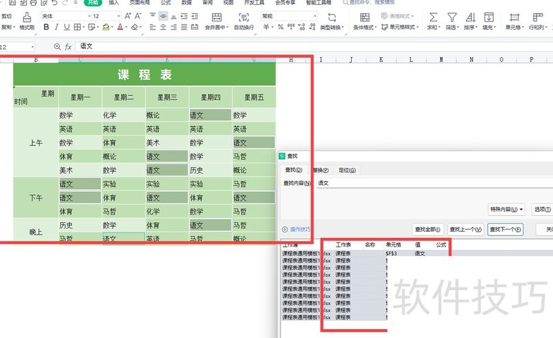Image resolution: width=553 pixels, height=338 pixels.
Task: Apply italic formatting
Action: (x=57, y=28)
